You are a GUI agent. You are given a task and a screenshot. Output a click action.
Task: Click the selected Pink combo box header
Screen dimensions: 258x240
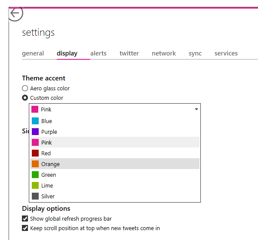point(115,109)
